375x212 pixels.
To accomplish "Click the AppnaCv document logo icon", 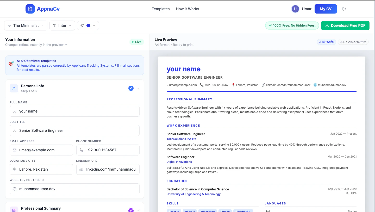I will (30, 9).
